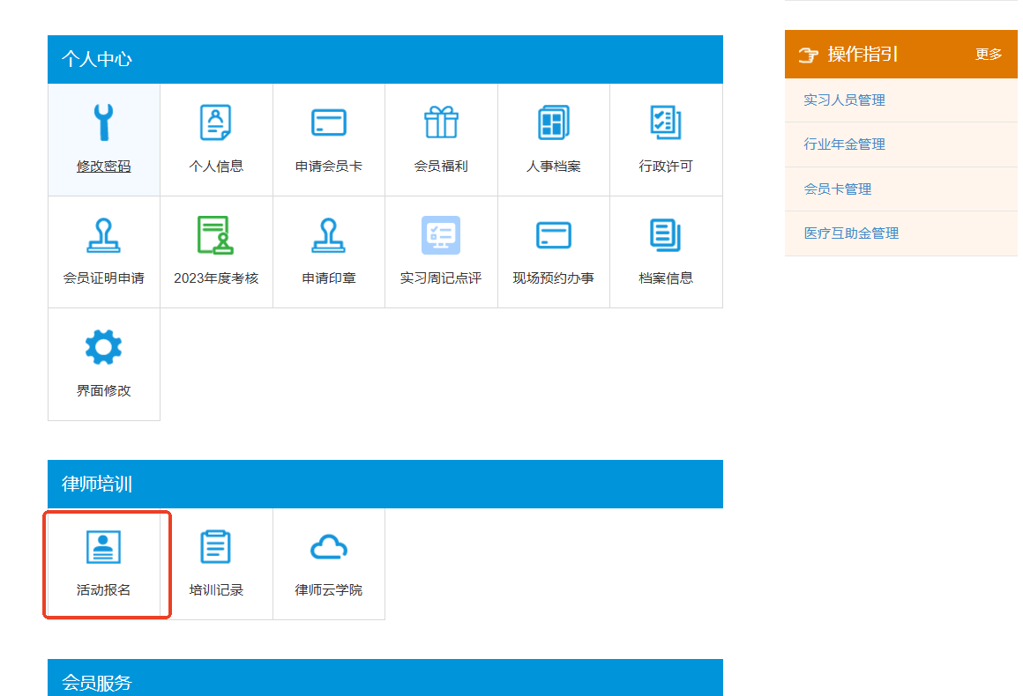The image size is (1023, 696).
Task: Open the 会员福利 gift box icon
Action: [x=441, y=122]
